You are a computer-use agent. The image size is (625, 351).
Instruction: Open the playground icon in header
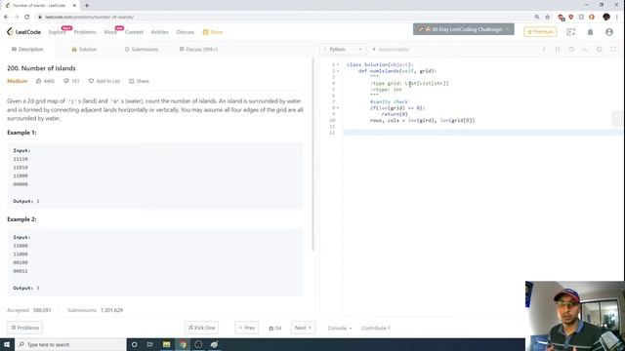[x=570, y=32]
